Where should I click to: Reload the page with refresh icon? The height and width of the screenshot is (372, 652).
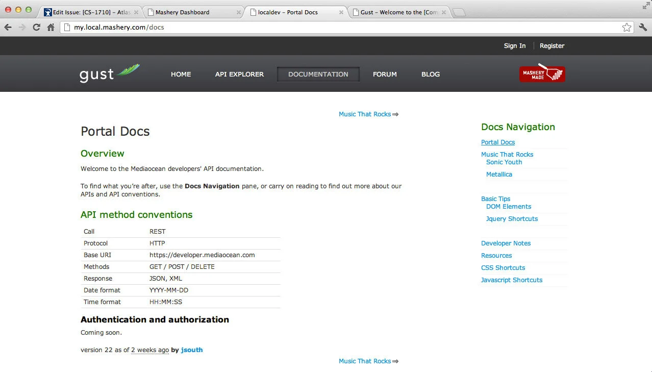(36, 28)
